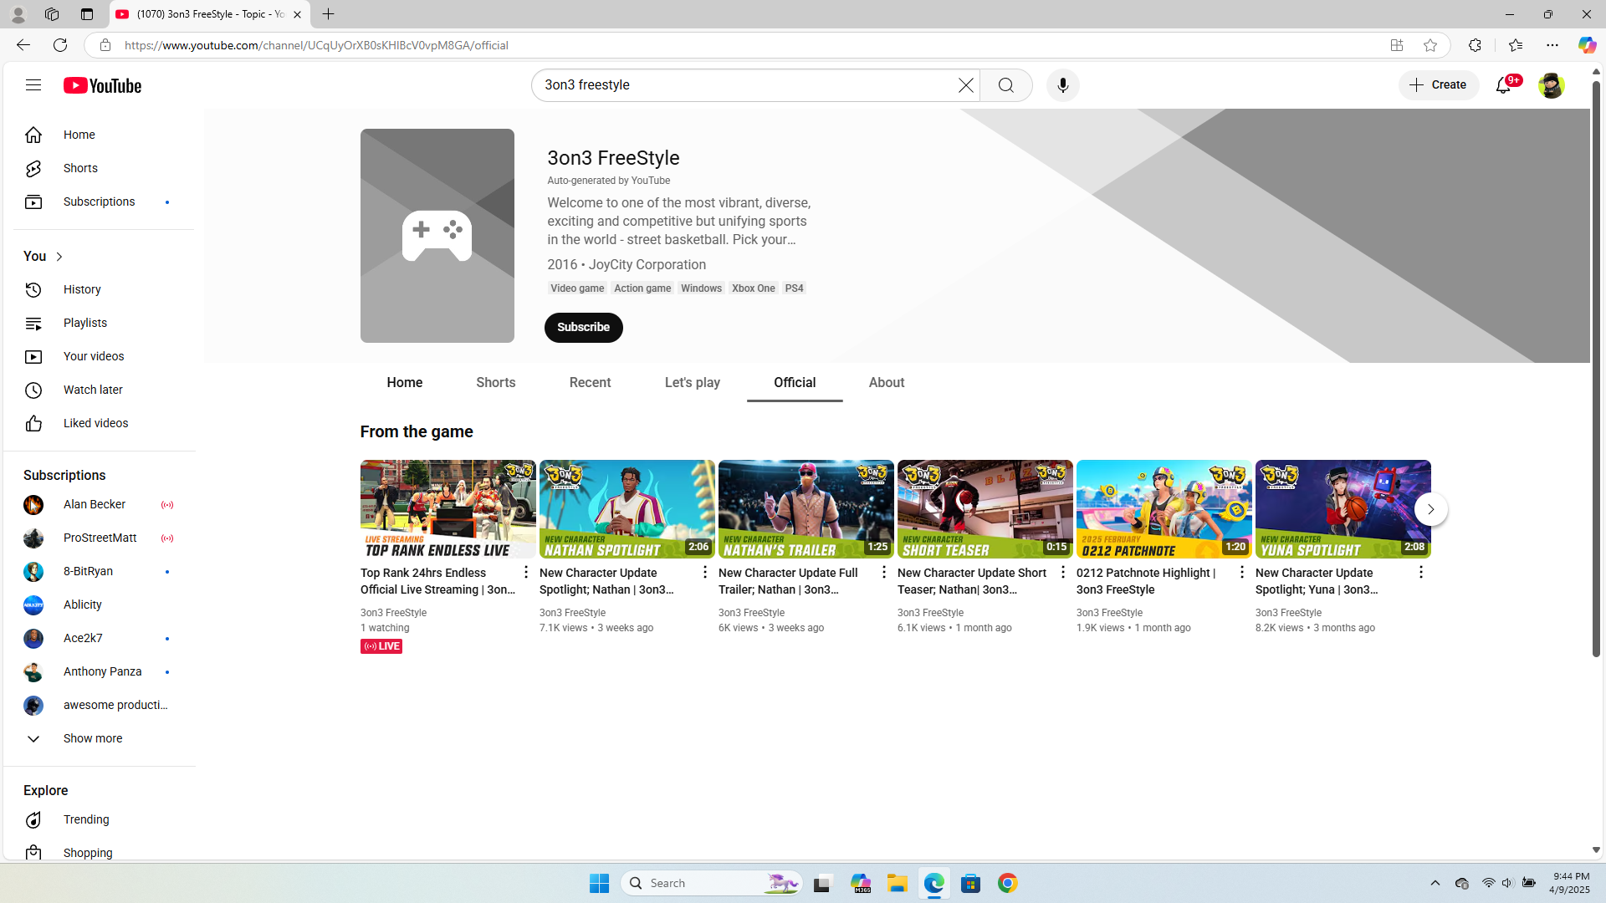Open Google Chrome from taskbar
Image resolution: width=1606 pixels, height=903 pixels.
click(1008, 883)
